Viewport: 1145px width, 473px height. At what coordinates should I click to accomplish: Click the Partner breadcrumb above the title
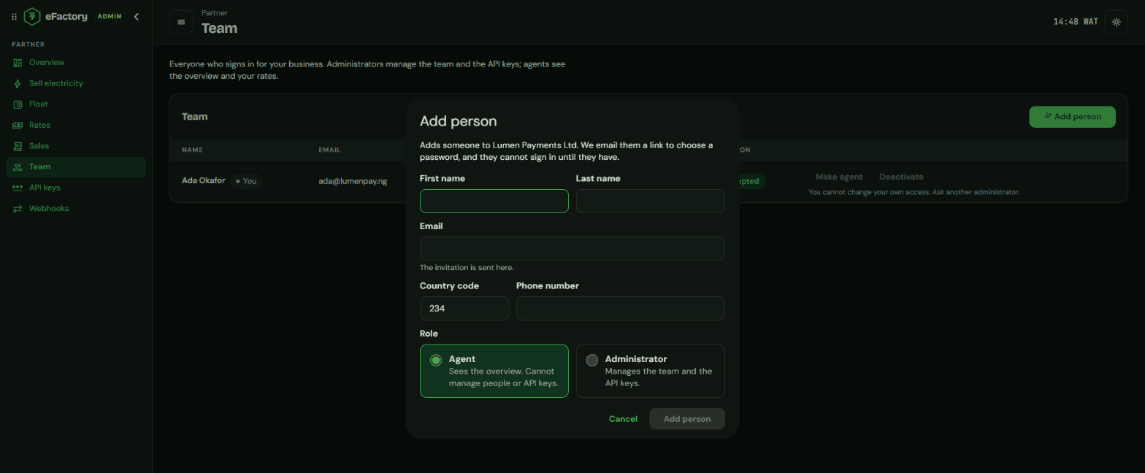(215, 13)
